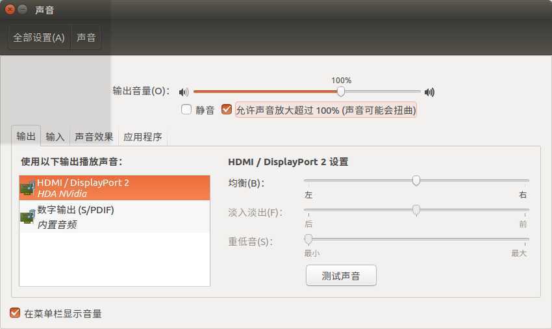Switch to the 输出 tab
552x329 pixels.
(x=26, y=136)
